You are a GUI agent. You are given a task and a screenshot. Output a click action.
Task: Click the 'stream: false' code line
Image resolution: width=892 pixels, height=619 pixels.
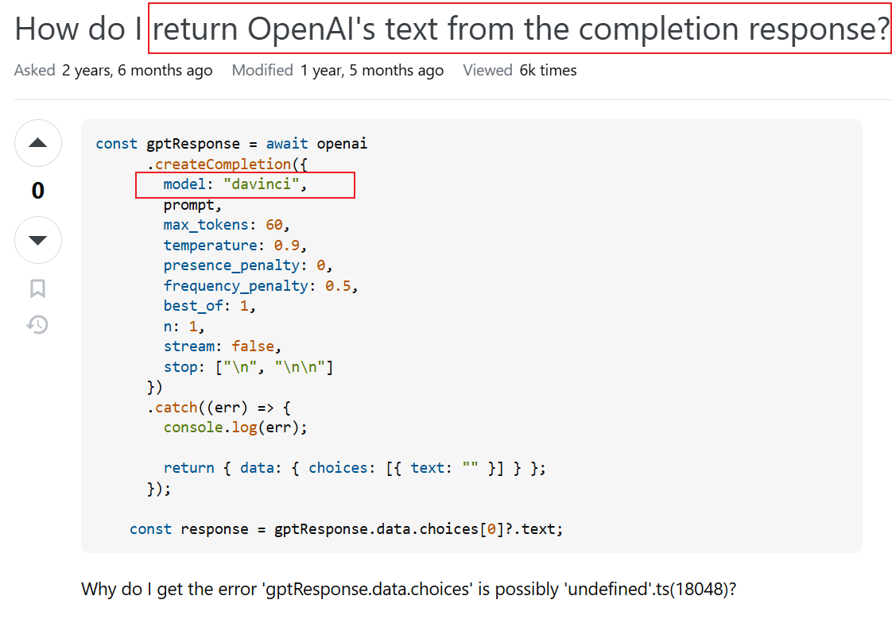coord(223,346)
